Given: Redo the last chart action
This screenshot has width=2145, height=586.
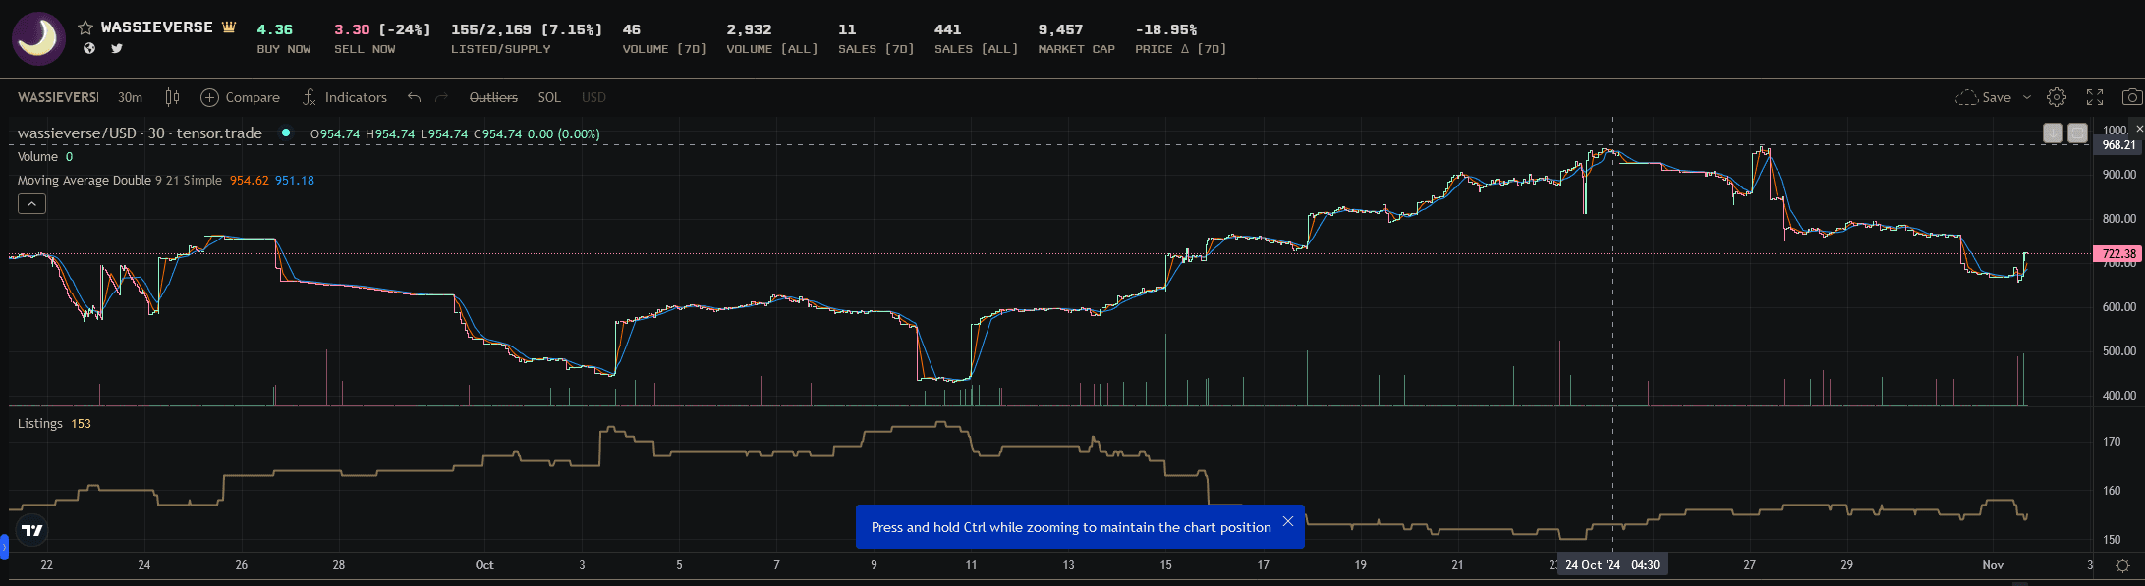Looking at the screenshot, I should pos(441,97).
